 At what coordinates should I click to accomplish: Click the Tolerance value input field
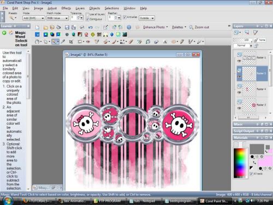point(74,17)
